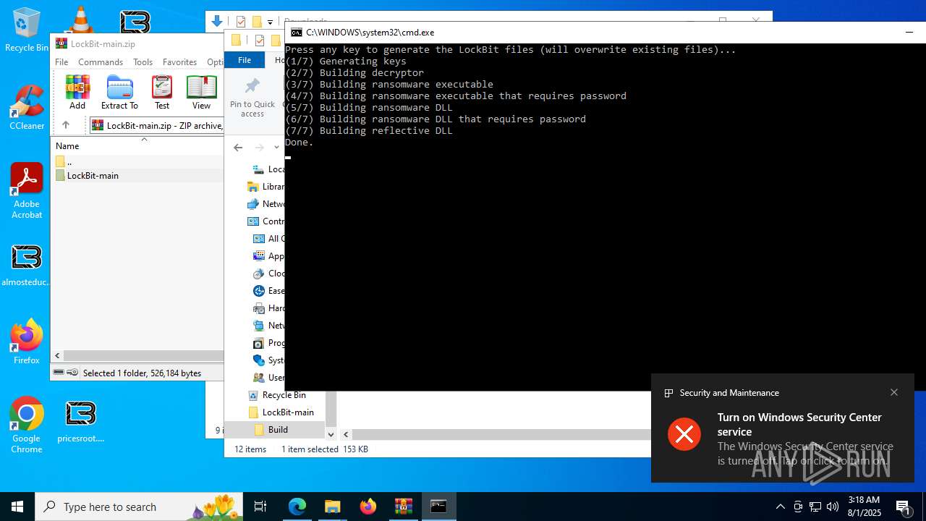The width and height of the screenshot is (926, 521).
Task: Select Recycle Bin in Explorer navigation pane
Action: pyautogui.click(x=277, y=395)
